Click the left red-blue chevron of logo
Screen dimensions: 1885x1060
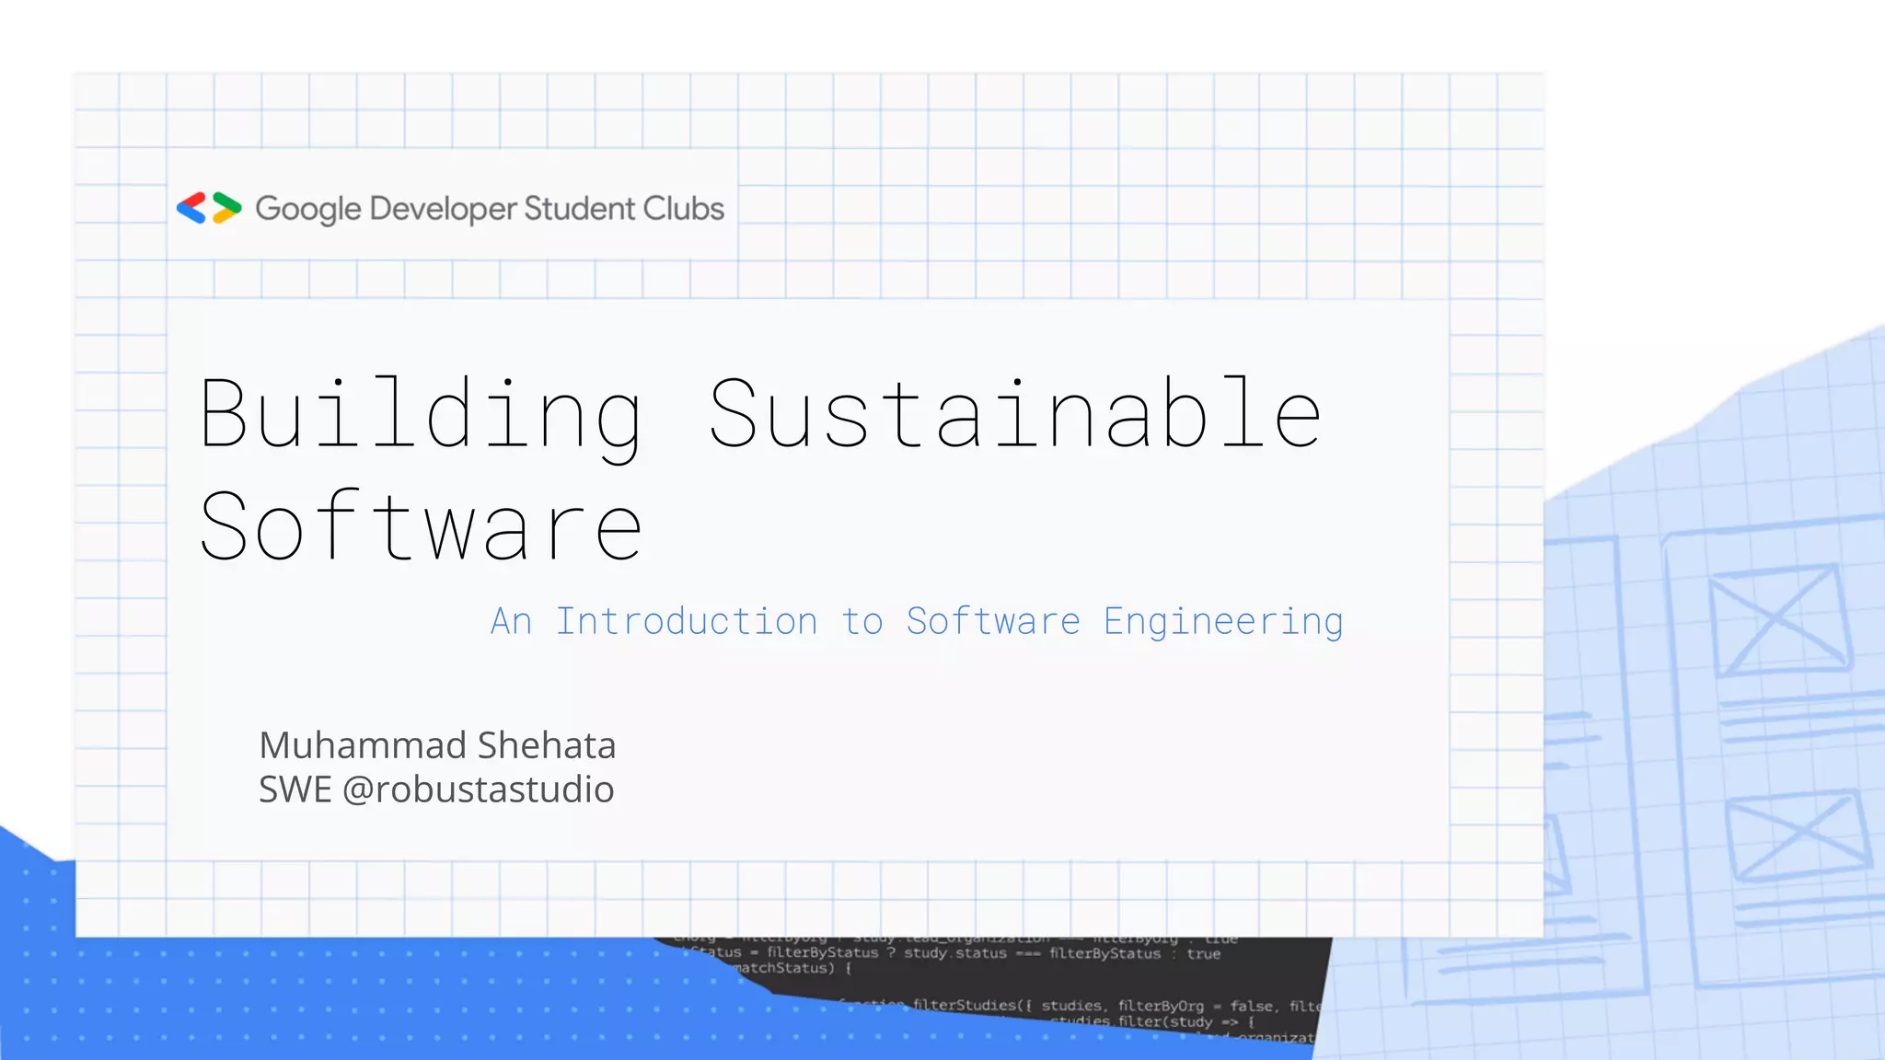[191, 208]
